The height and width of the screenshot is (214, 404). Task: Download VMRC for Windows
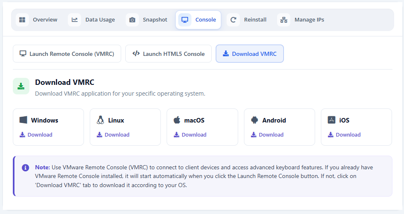[36, 135]
